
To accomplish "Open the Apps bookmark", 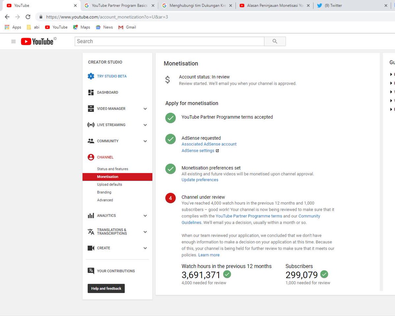I will [x=13, y=27].
